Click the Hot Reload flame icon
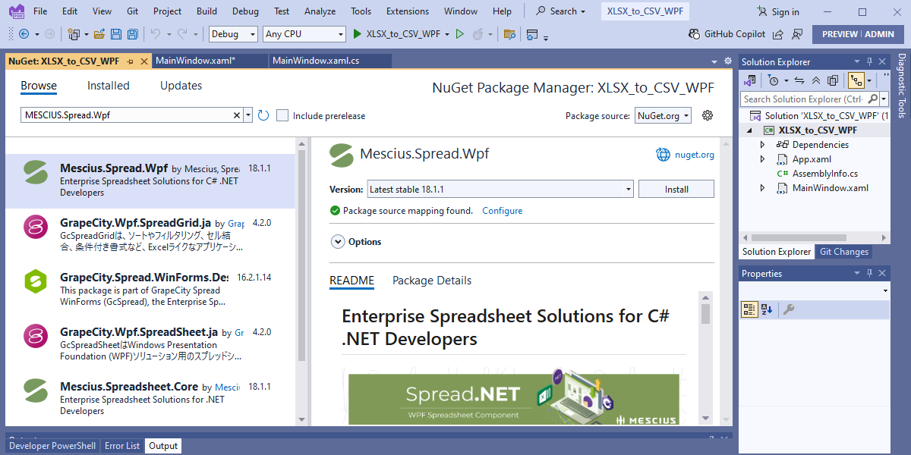Image resolution: width=911 pixels, height=455 pixels. 478,34
